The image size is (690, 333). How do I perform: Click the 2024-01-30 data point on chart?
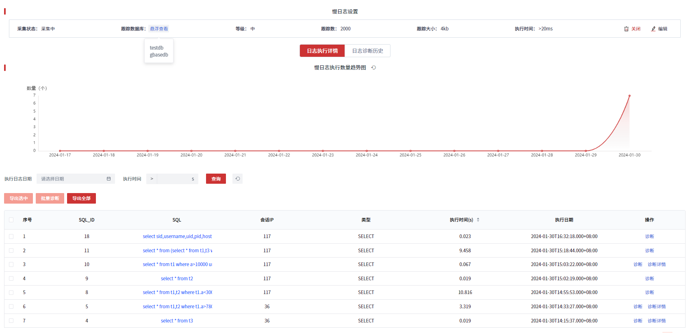[x=629, y=96]
